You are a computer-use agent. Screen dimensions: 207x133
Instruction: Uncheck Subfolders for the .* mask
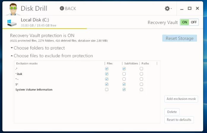click(124, 69)
